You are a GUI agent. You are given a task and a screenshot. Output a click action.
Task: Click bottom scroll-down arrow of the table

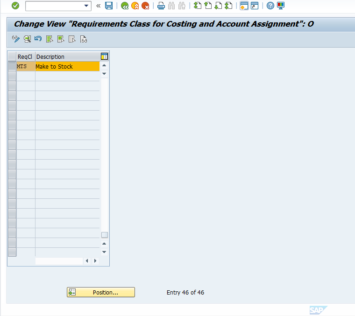click(x=104, y=252)
